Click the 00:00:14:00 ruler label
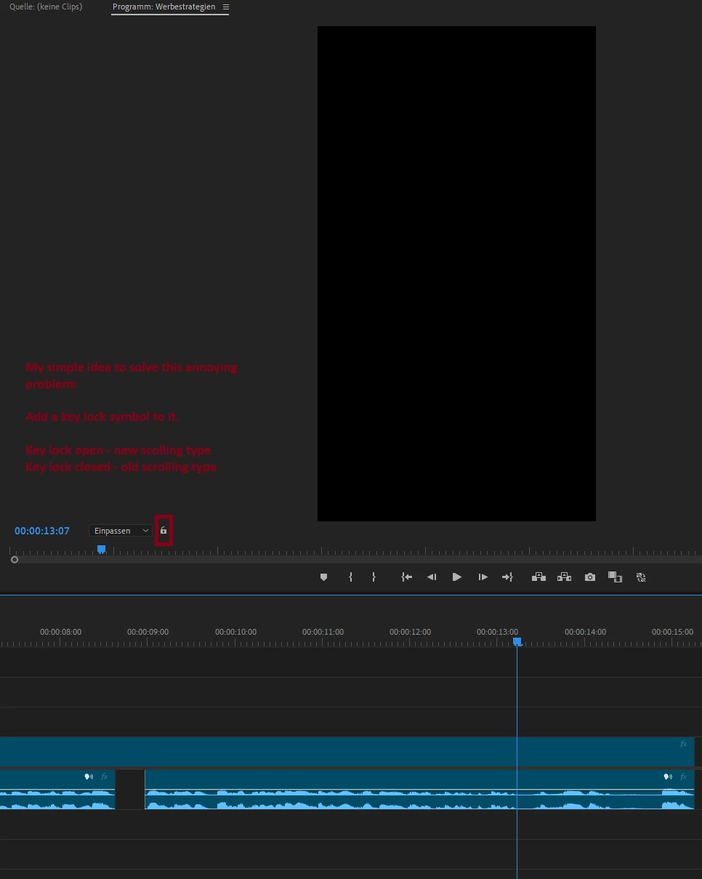The height and width of the screenshot is (879, 702). [x=585, y=632]
